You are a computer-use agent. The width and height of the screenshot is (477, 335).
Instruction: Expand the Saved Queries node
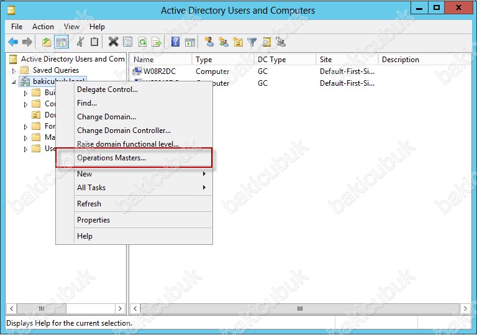pos(14,71)
